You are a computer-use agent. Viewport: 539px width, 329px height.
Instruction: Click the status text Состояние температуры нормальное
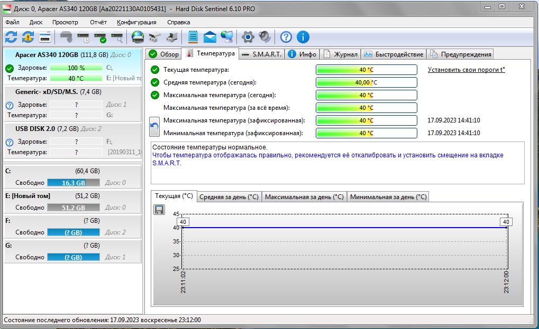pyautogui.click(x=209, y=147)
